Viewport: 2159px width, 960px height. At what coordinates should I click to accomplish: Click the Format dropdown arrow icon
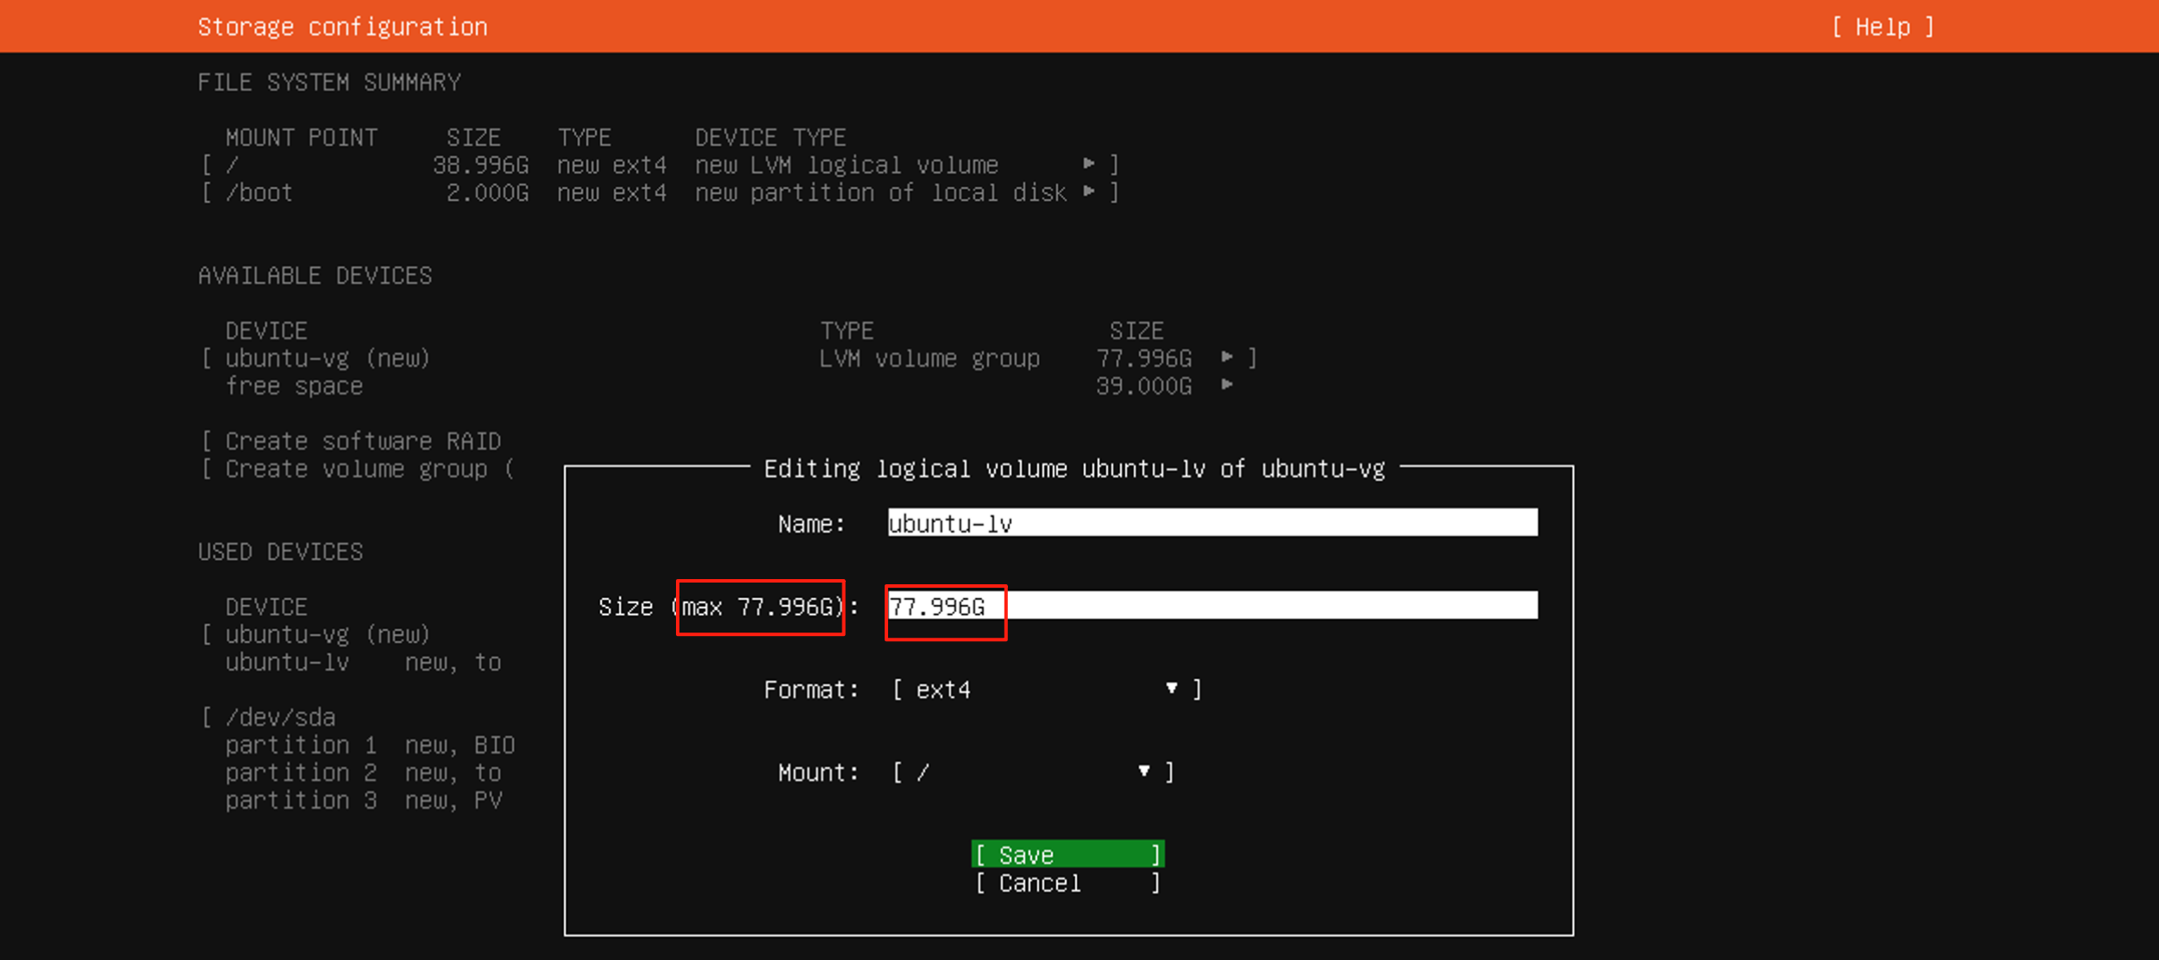click(1172, 688)
